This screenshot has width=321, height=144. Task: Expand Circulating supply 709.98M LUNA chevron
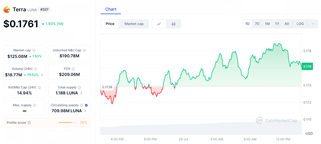pos(85,111)
